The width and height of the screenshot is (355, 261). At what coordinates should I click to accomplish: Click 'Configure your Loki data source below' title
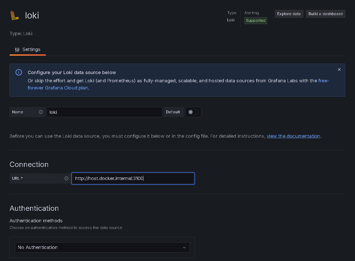[72, 73]
